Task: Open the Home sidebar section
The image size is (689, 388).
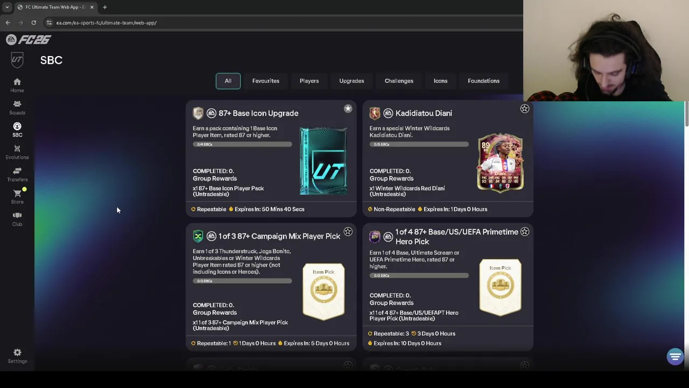Action: click(17, 85)
